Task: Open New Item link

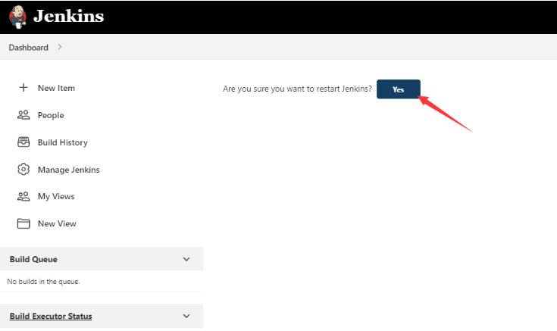Action: (x=57, y=88)
